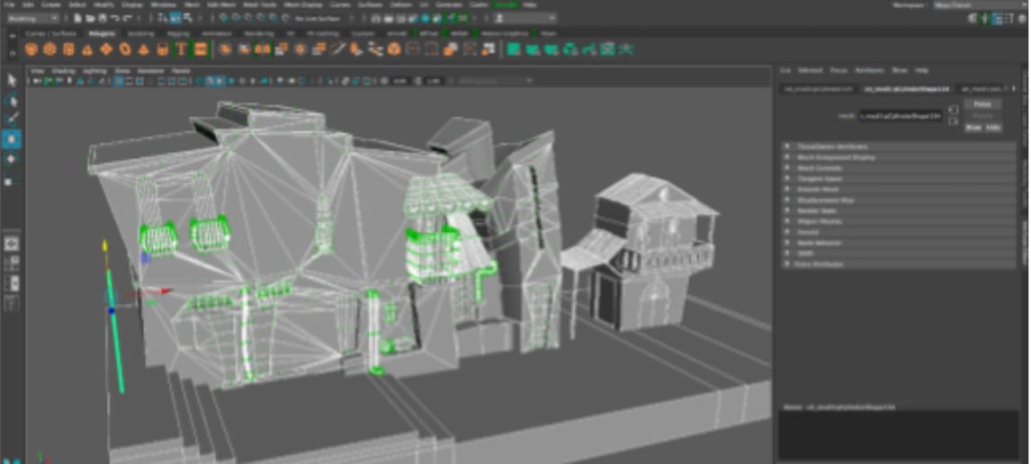This screenshot has height=464, width=1031.
Task: Click the polygon Type text shelf icon
Action: click(181, 49)
